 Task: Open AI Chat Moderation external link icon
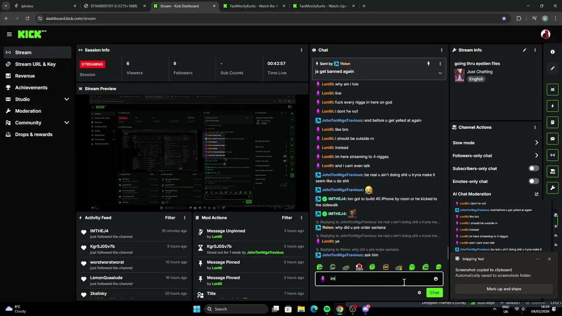tap(537, 194)
